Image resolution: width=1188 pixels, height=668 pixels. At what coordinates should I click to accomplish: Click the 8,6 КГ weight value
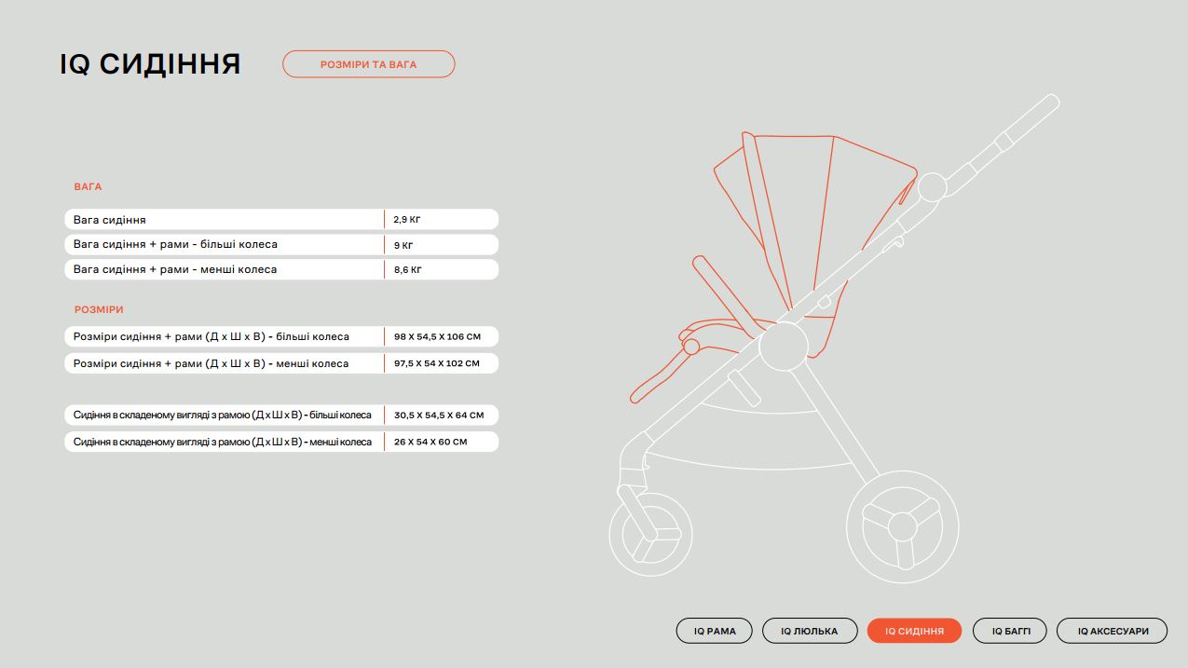407,270
